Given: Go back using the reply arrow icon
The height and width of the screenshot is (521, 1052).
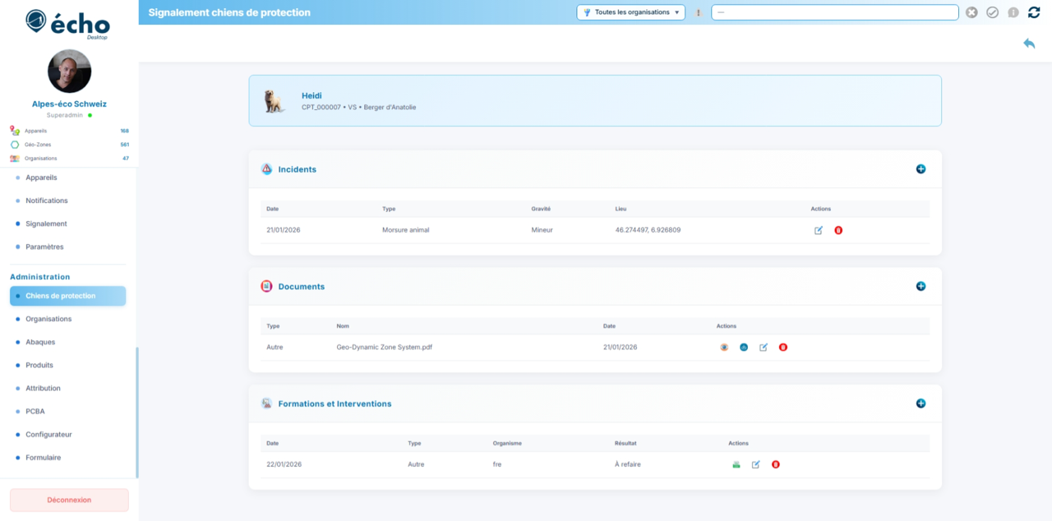Looking at the screenshot, I should pos(1029,44).
